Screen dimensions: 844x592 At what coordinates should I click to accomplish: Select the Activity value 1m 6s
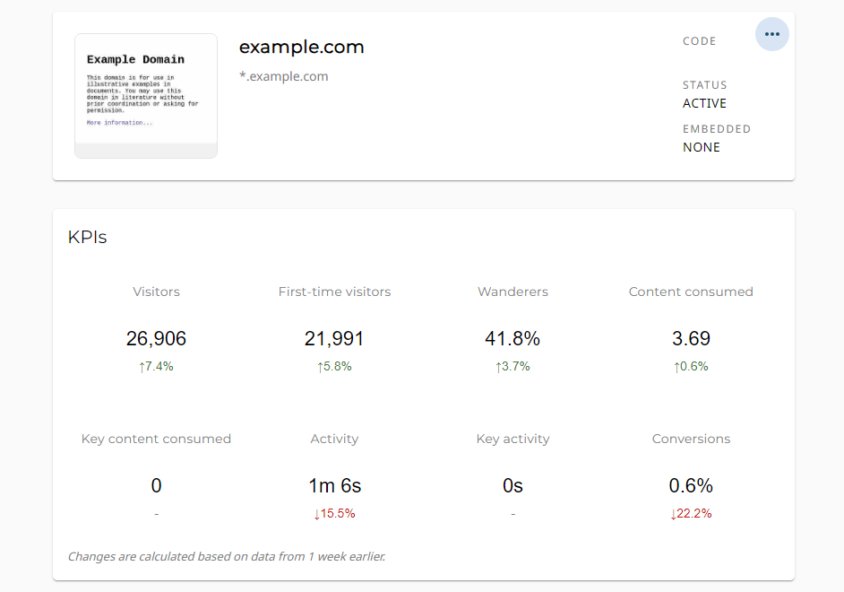[334, 486]
